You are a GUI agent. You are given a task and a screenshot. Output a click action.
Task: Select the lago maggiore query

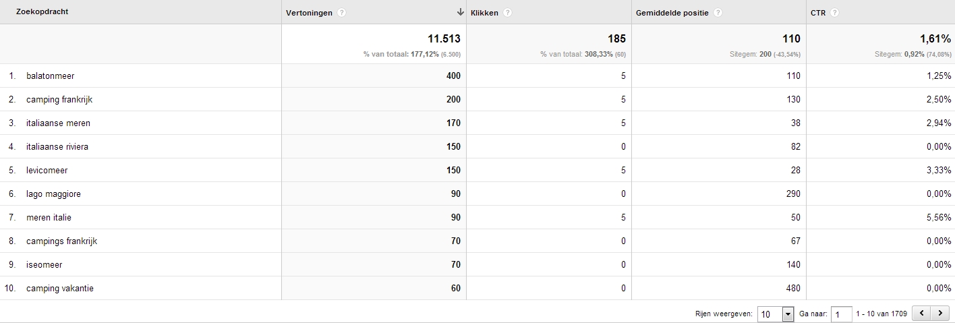[53, 194]
